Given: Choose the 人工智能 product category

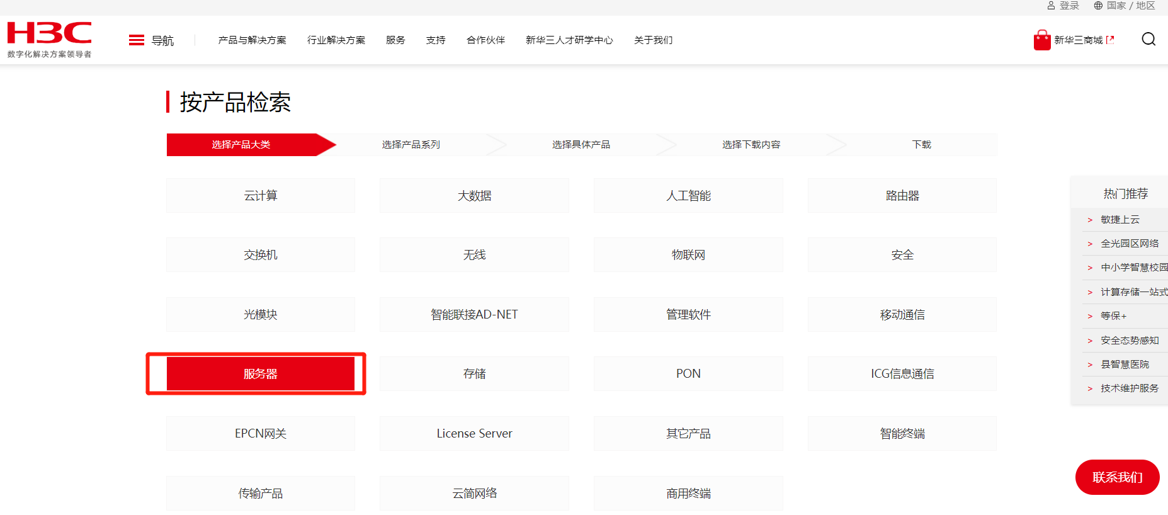Looking at the screenshot, I should pyautogui.click(x=688, y=196).
